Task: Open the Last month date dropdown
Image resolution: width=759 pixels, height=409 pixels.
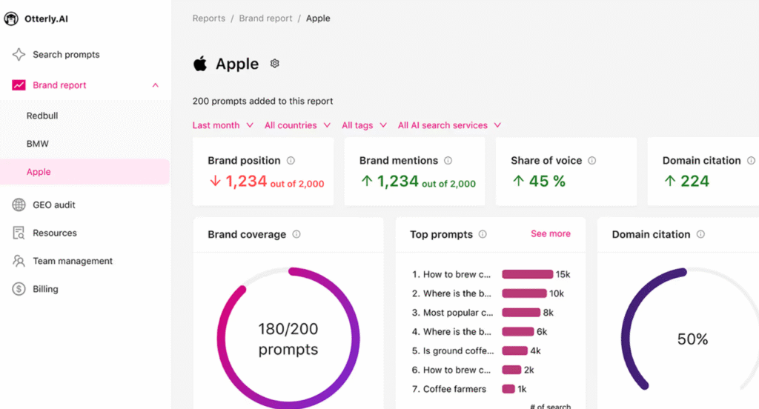Action: click(x=222, y=126)
